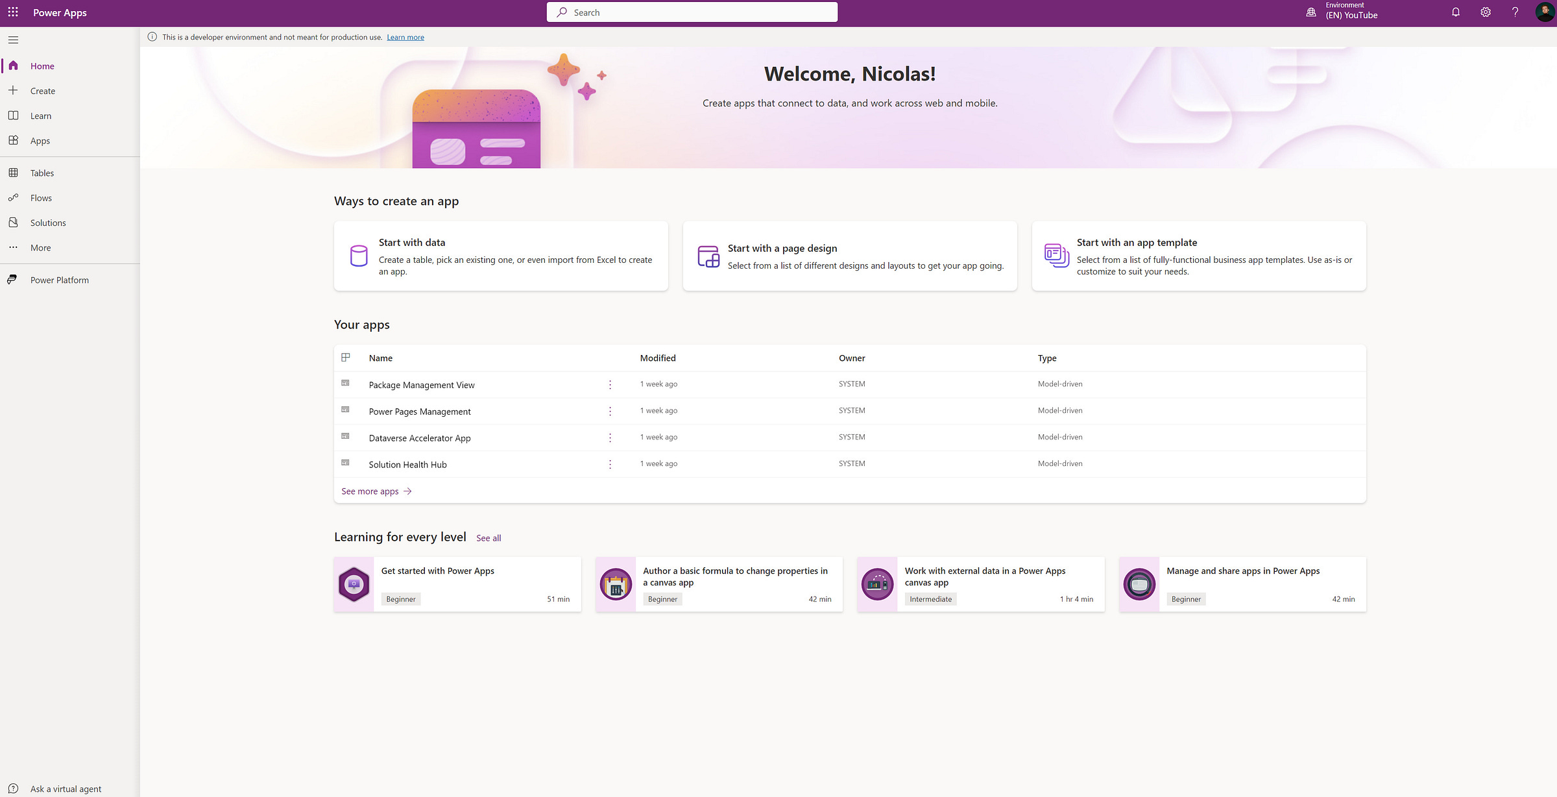The width and height of the screenshot is (1557, 797).
Task: Sort by the Owner column header
Action: tap(852, 358)
